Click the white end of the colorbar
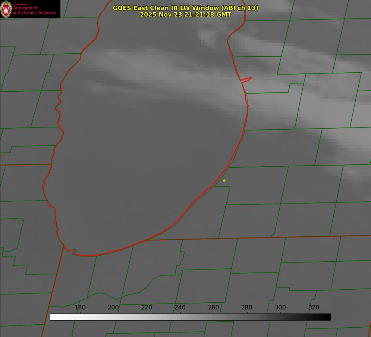This screenshot has height=337, width=371. [53, 317]
